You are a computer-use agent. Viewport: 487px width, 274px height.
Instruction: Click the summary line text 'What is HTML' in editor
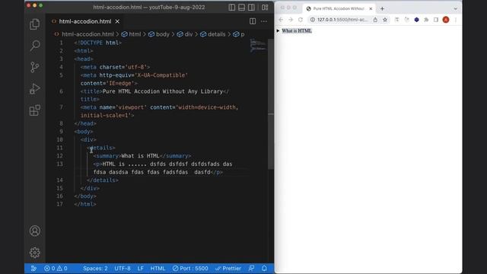pyautogui.click(x=140, y=156)
